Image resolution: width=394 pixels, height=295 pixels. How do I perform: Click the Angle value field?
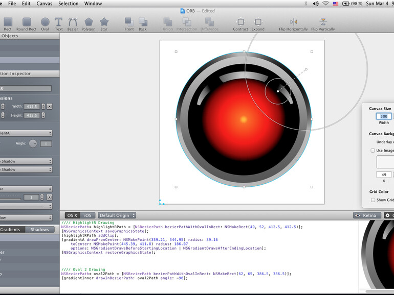(x=46, y=143)
